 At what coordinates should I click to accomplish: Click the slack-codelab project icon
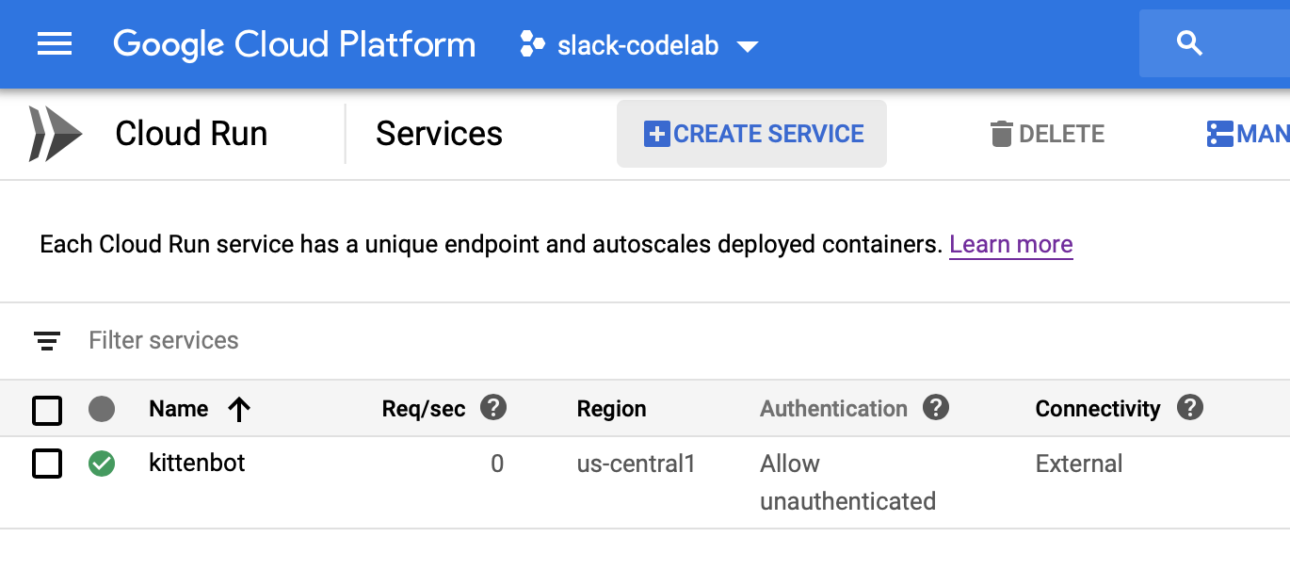point(532,44)
